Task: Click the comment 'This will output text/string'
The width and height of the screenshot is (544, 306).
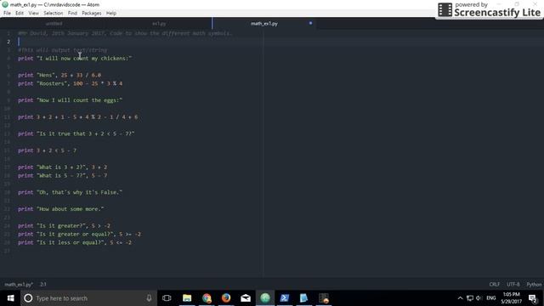Action: [62, 50]
